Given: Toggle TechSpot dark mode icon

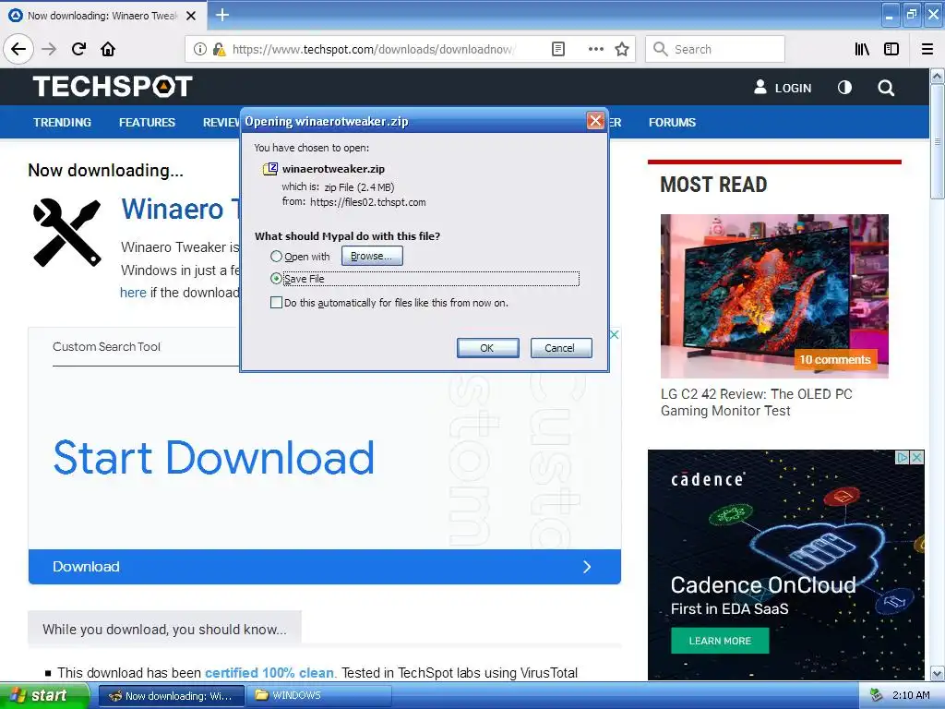Looking at the screenshot, I should click(x=844, y=88).
